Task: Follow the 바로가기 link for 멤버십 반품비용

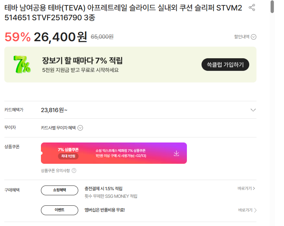Action: point(247,210)
